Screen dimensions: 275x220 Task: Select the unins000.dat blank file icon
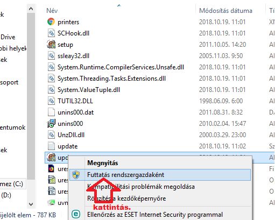point(51,112)
